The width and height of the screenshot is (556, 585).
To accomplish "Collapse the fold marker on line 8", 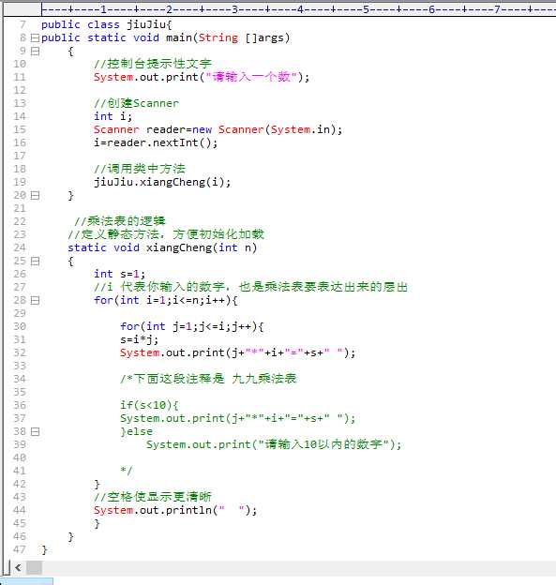I will click(x=35, y=37).
